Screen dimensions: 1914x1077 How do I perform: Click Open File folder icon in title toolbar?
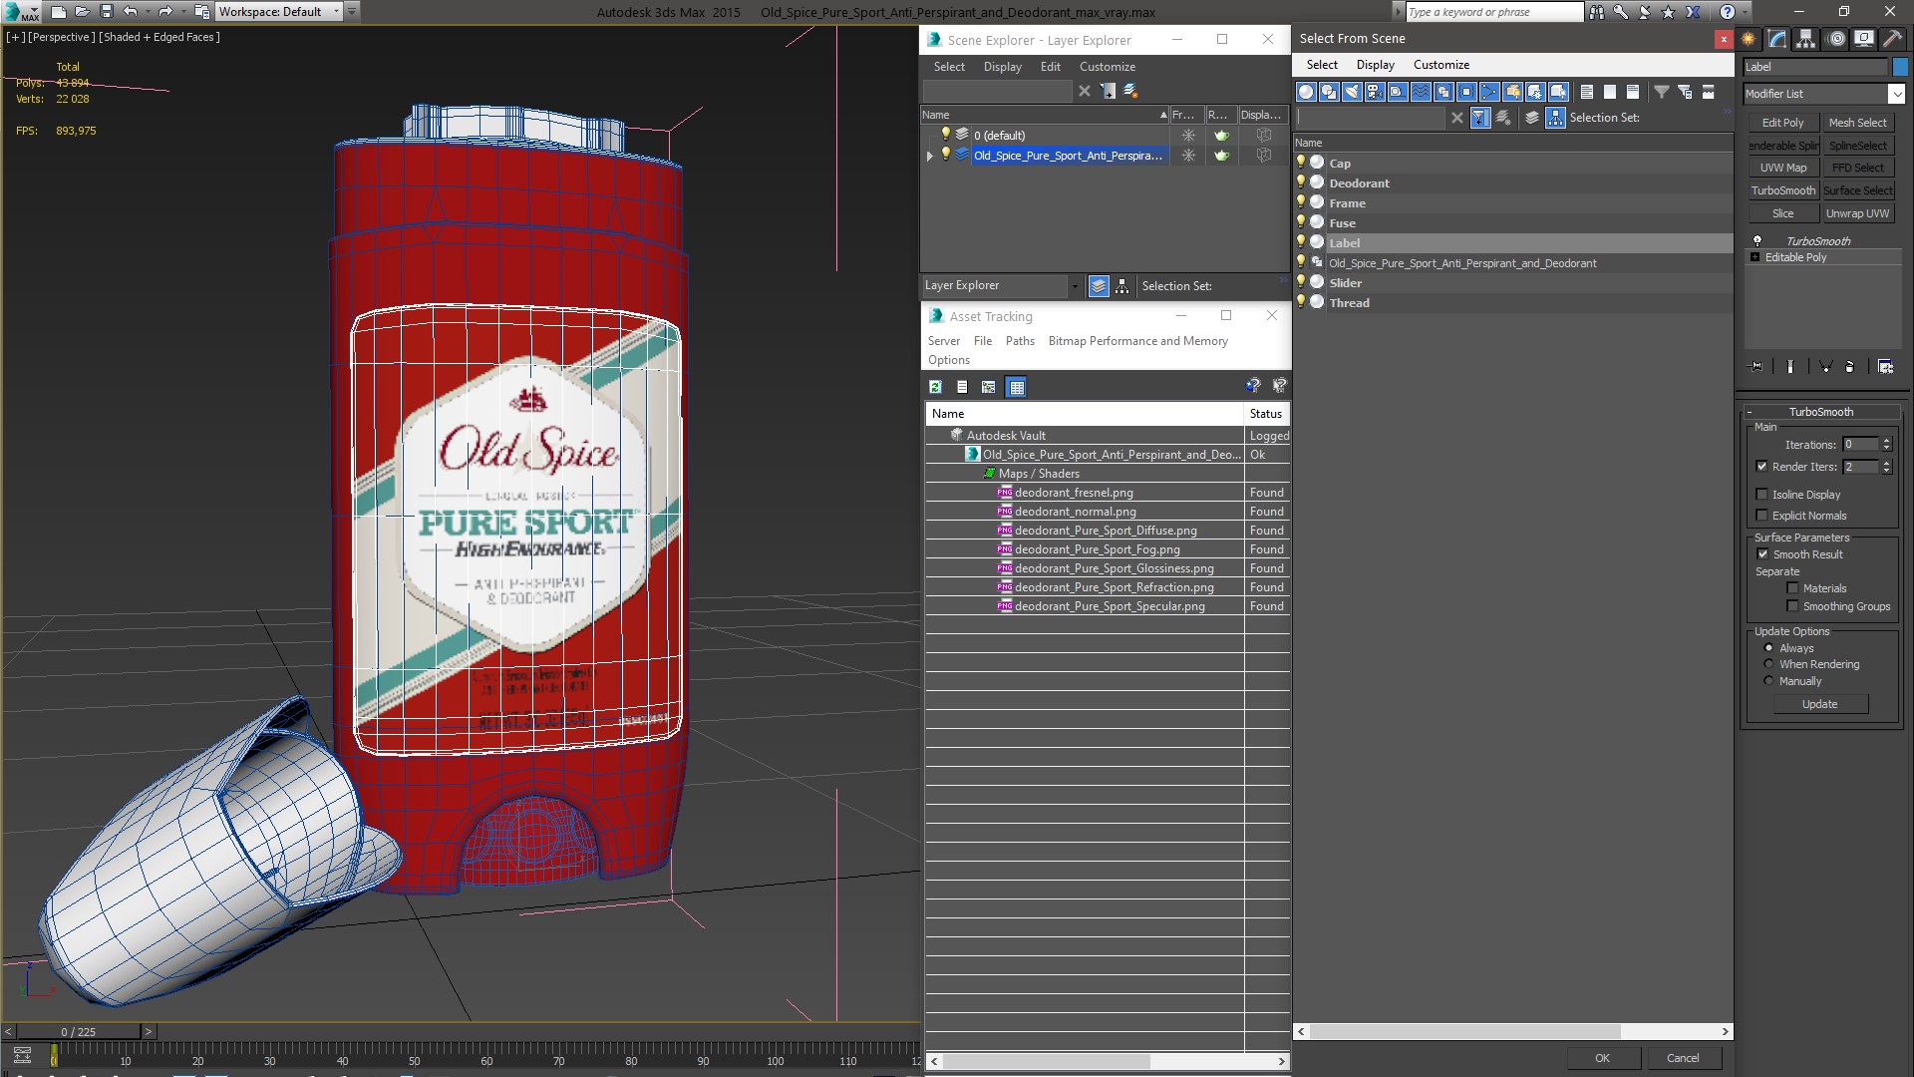pos(83,12)
